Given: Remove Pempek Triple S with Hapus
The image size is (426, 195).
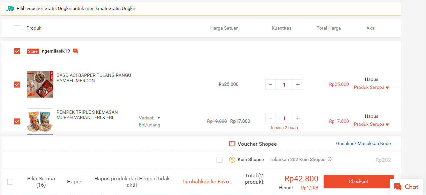Looking at the screenshot, I should click(x=371, y=116).
